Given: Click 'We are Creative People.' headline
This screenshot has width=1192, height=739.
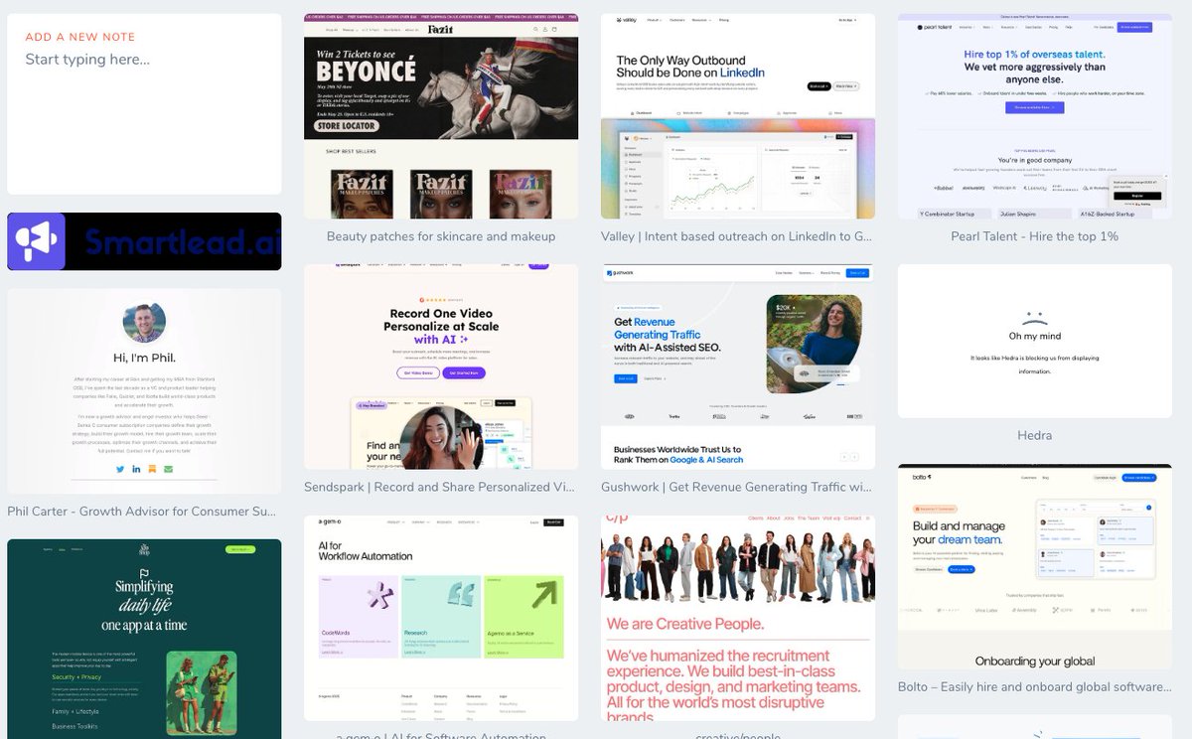Looking at the screenshot, I should point(685,624).
